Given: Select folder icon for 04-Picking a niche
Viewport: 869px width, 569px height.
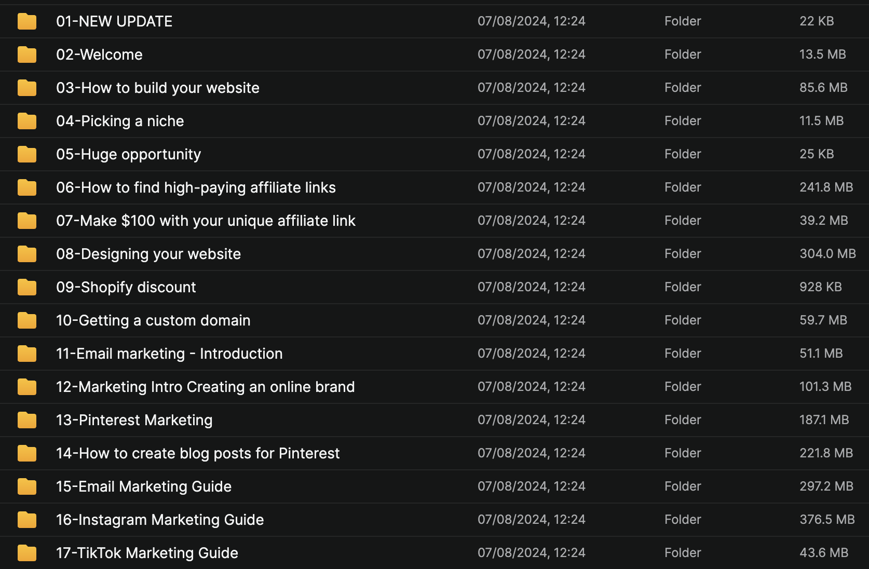Looking at the screenshot, I should (x=27, y=121).
